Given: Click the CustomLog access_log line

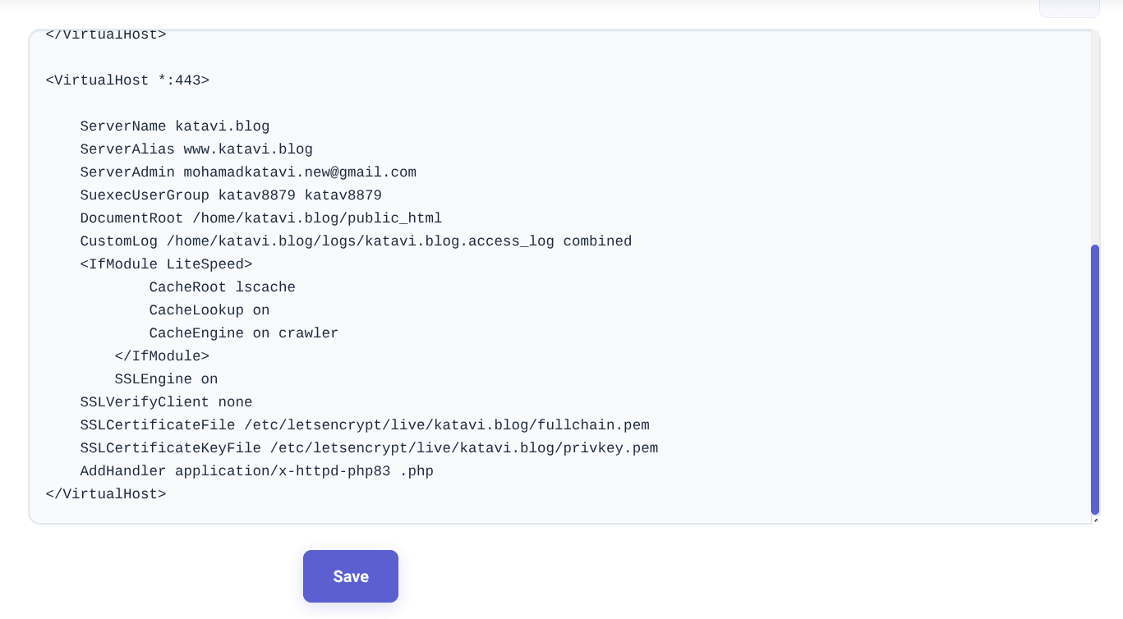Looking at the screenshot, I should pyautogui.click(x=355, y=241).
